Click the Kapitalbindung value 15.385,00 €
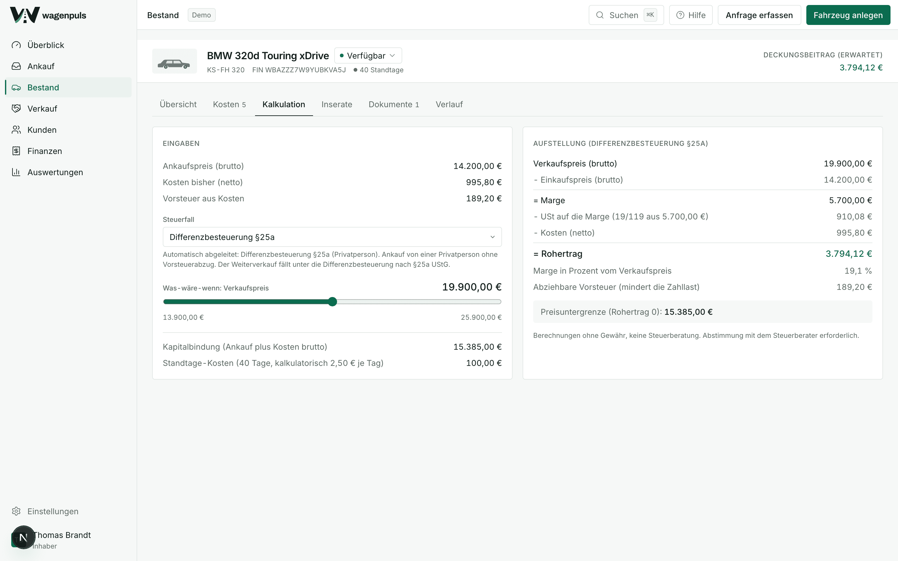Viewport: 898px width, 561px height. point(477,347)
